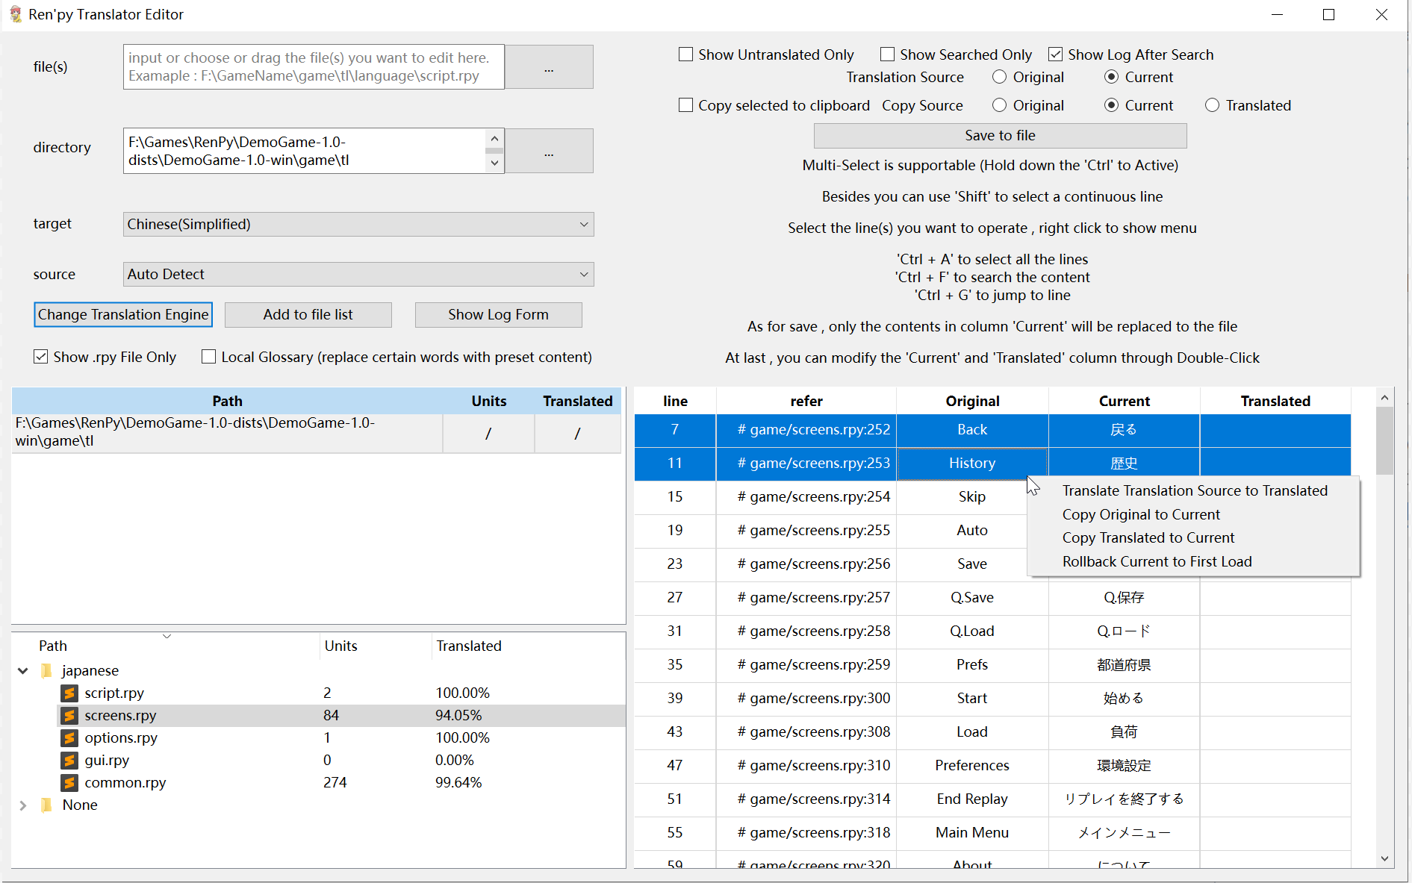Uncheck Show Log After Search
1412x883 pixels.
click(1055, 54)
